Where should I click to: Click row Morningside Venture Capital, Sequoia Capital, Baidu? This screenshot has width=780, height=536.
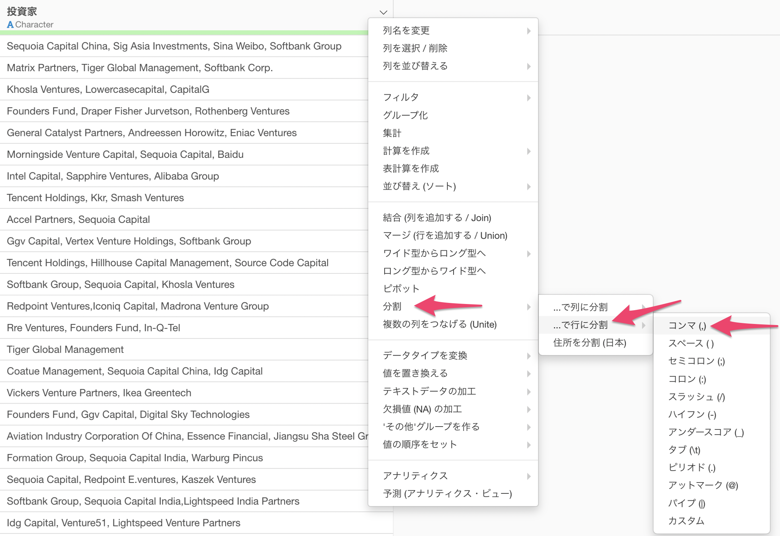(x=184, y=154)
